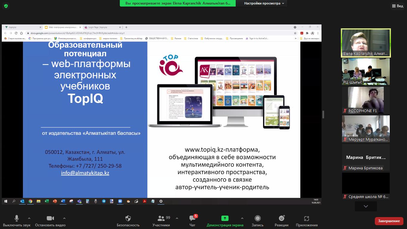The height and width of the screenshot is (229, 407).
Task: Click browser back arrow
Action: point(6,33)
